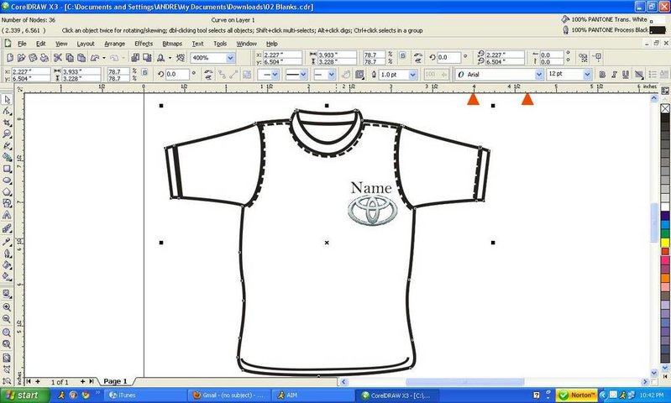Image resolution: width=671 pixels, height=403 pixels.
Task: Select the Freehand curve tool
Action: coord(7,146)
